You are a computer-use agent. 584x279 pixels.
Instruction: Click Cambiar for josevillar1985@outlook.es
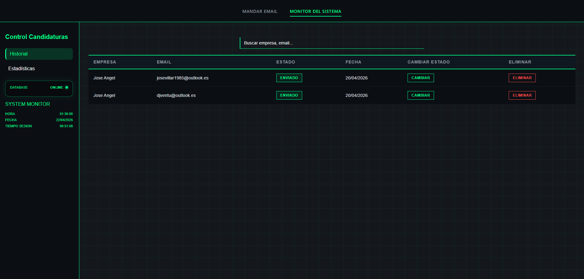click(x=420, y=78)
